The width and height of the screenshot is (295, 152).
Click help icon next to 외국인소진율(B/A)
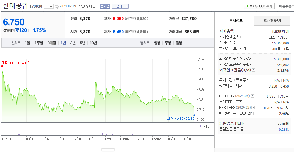[x=254, y=70]
